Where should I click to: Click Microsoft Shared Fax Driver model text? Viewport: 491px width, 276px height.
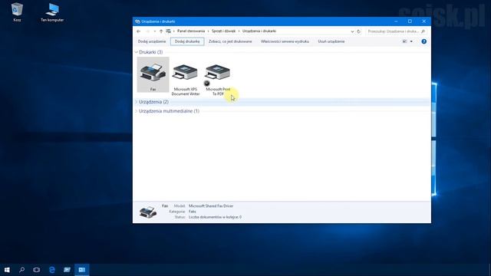click(x=211, y=206)
